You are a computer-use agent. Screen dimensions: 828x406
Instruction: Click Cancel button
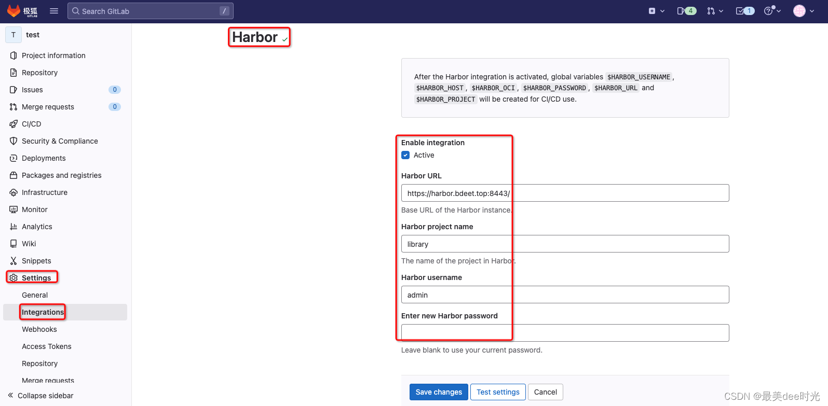[545, 392]
